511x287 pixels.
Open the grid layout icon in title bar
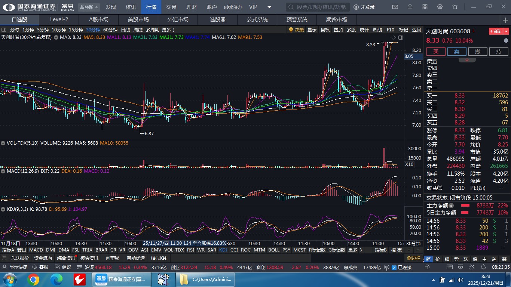425,7
